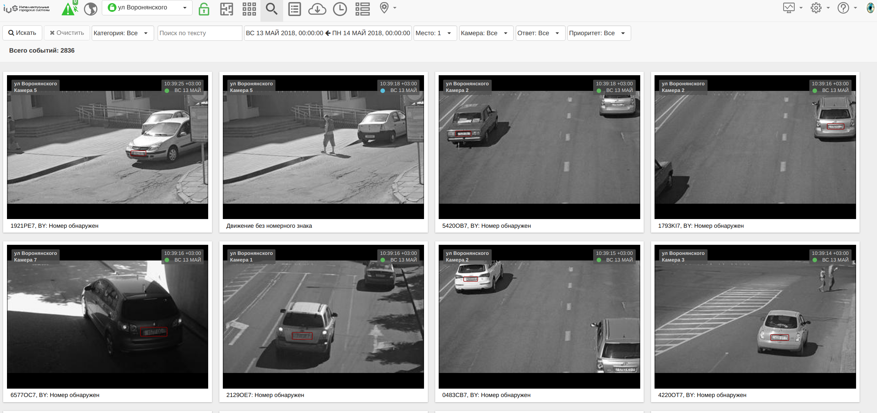The width and height of the screenshot is (877, 413).
Task: Open the Движение без номерного знака event thumbnail
Action: click(x=323, y=147)
